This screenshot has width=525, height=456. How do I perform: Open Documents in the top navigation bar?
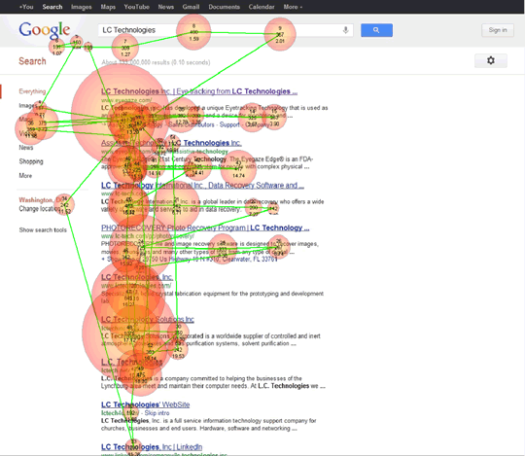coord(224,7)
